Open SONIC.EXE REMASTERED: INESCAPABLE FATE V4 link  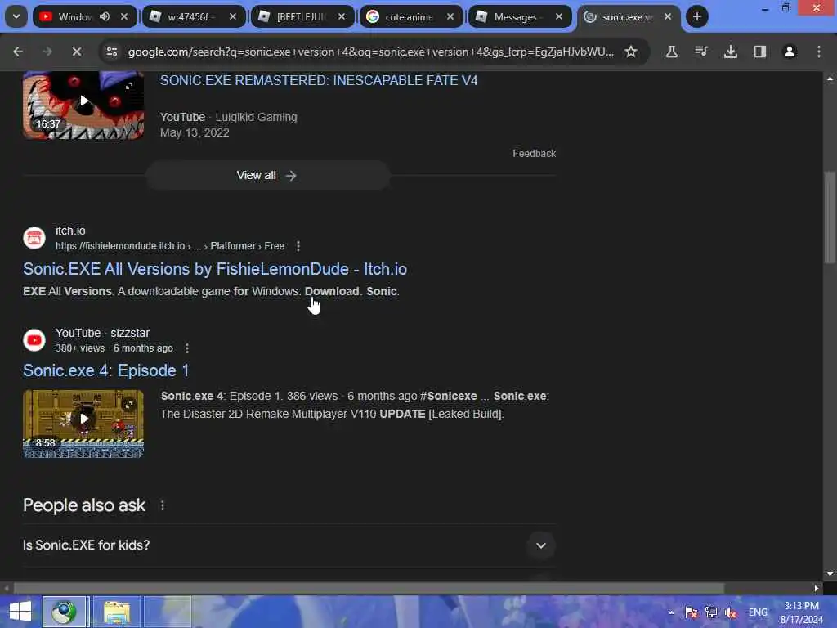click(319, 81)
